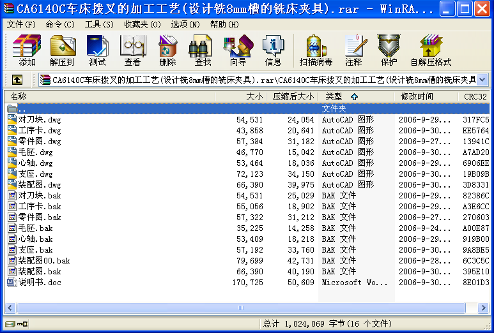Click the icon of 说明书.doc

point(12,282)
